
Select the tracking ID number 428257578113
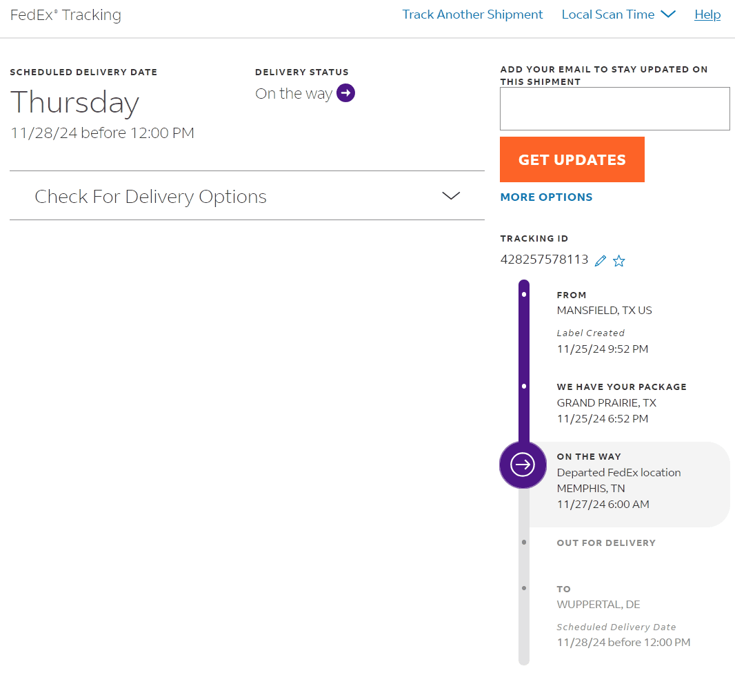click(544, 260)
